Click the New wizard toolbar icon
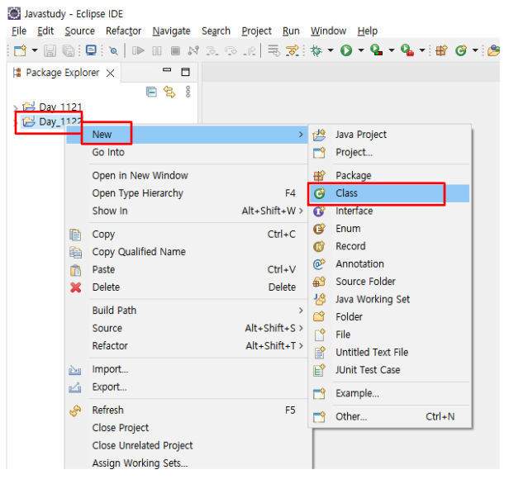This screenshot has width=509, height=484. tap(20, 50)
